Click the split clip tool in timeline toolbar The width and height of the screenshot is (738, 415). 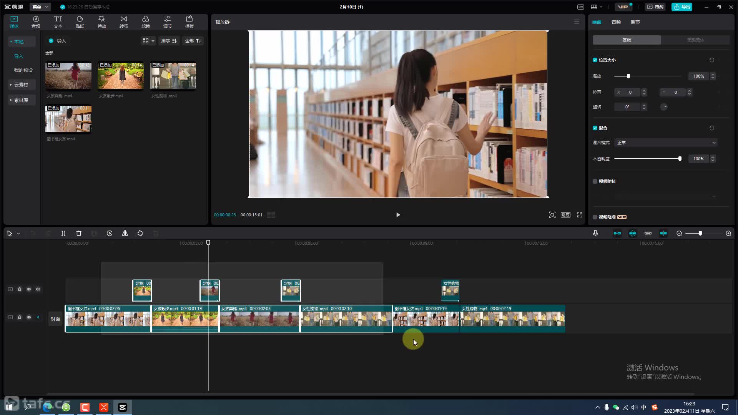pyautogui.click(x=63, y=233)
